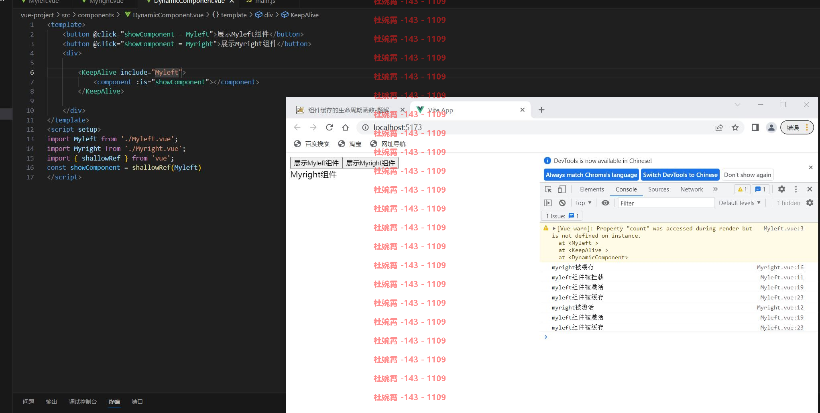
Task: Switch to the Network tab
Action: tap(692, 189)
